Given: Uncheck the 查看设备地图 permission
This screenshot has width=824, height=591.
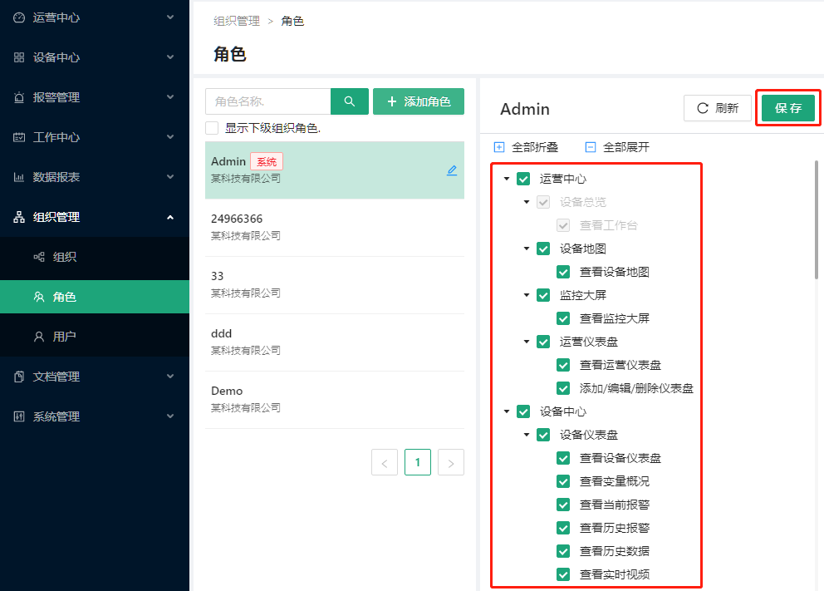Looking at the screenshot, I should (x=563, y=272).
